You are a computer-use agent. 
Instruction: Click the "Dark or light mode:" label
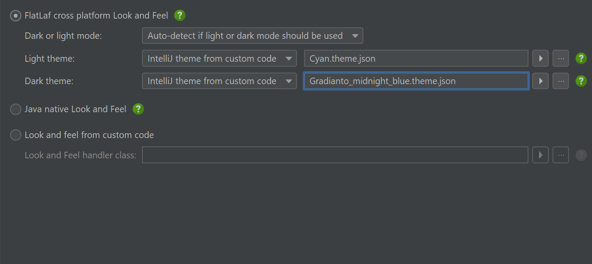(63, 36)
